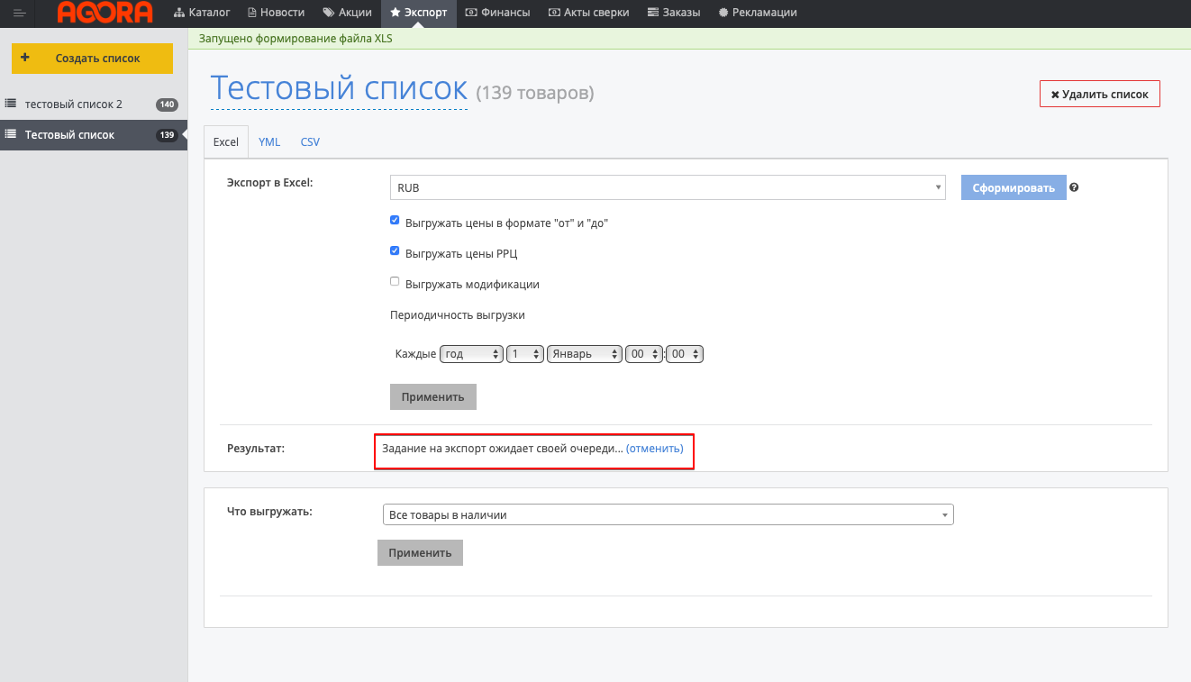This screenshot has height=682, width=1191.
Task: Click Создать список to create a new list
Action: tap(92, 59)
